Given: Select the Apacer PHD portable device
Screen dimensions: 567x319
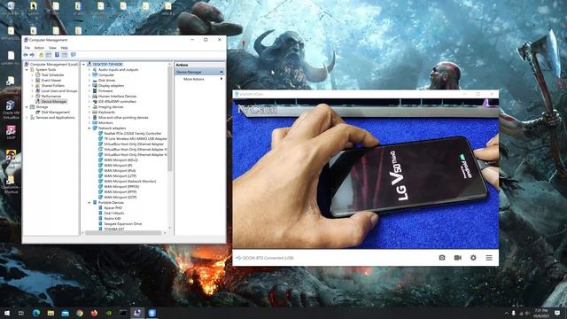Looking at the screenshot, I should point(113,208).
